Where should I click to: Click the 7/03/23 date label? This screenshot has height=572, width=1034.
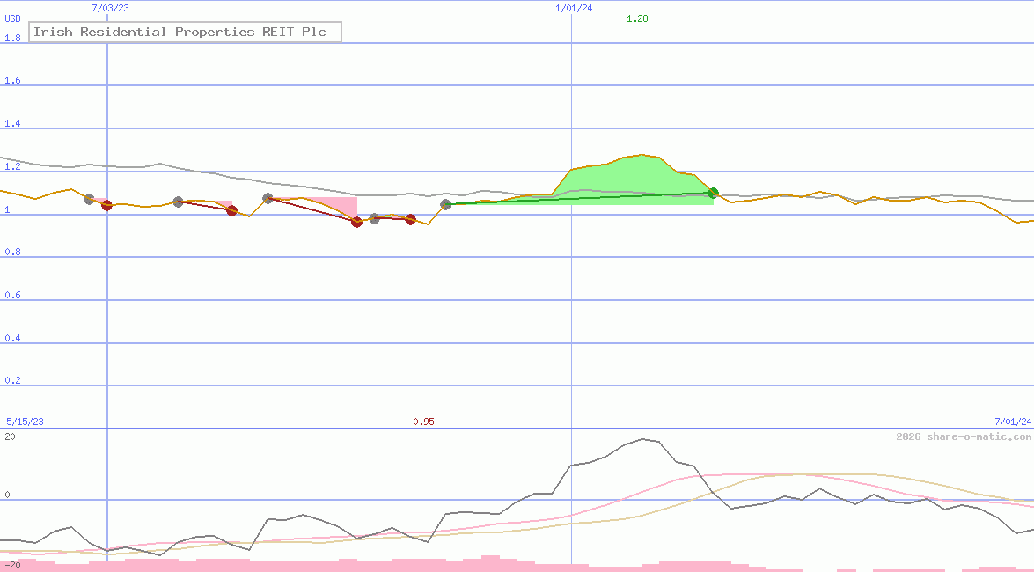click(x=110, y=9)
